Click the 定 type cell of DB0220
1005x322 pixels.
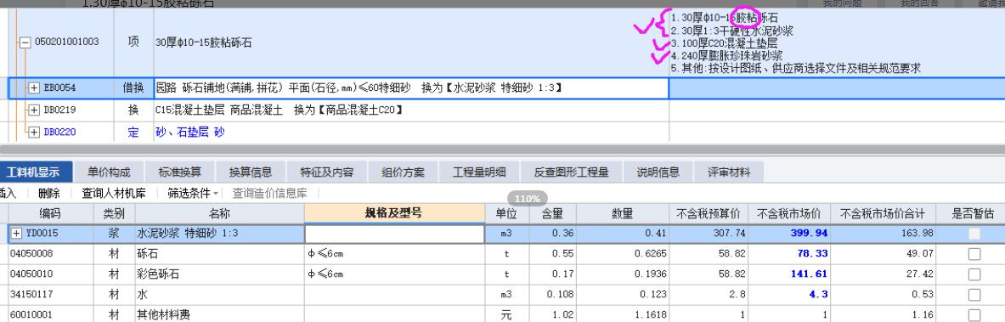[133, 133]
